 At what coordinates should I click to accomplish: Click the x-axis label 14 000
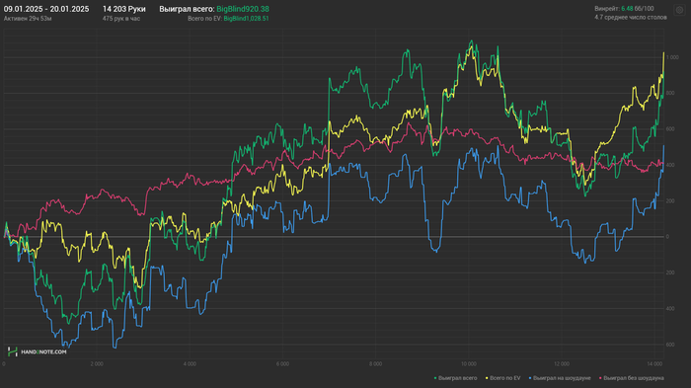pos(654,363)
